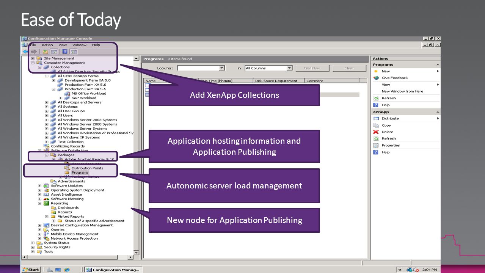Click the Security Rights folder icon
Image resolution: width=485 pixels, height=273 pixels.
(x=39, y=247)
